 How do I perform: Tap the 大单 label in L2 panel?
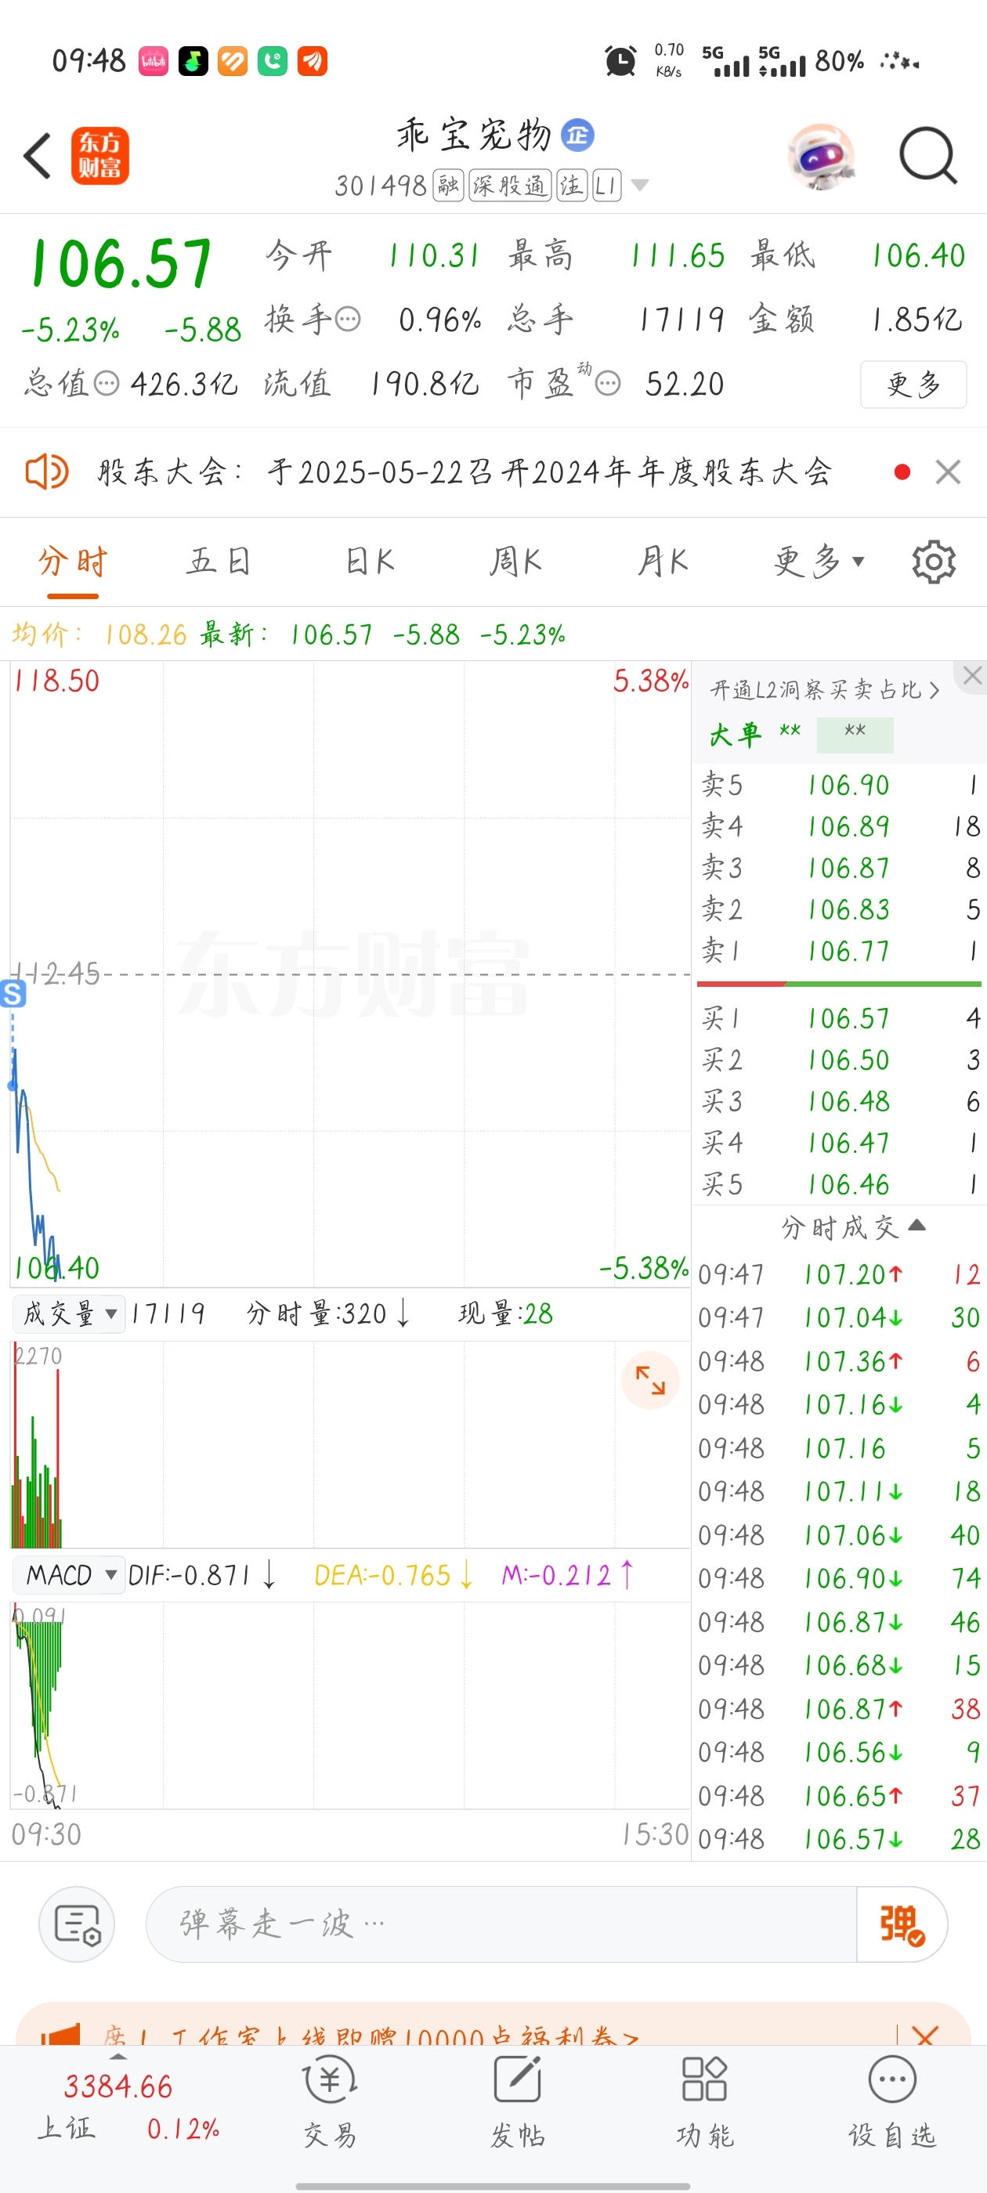click(734, 734)
